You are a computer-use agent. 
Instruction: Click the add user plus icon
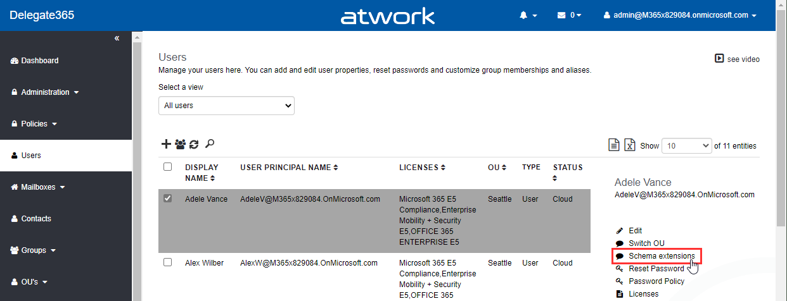(165, 144)
